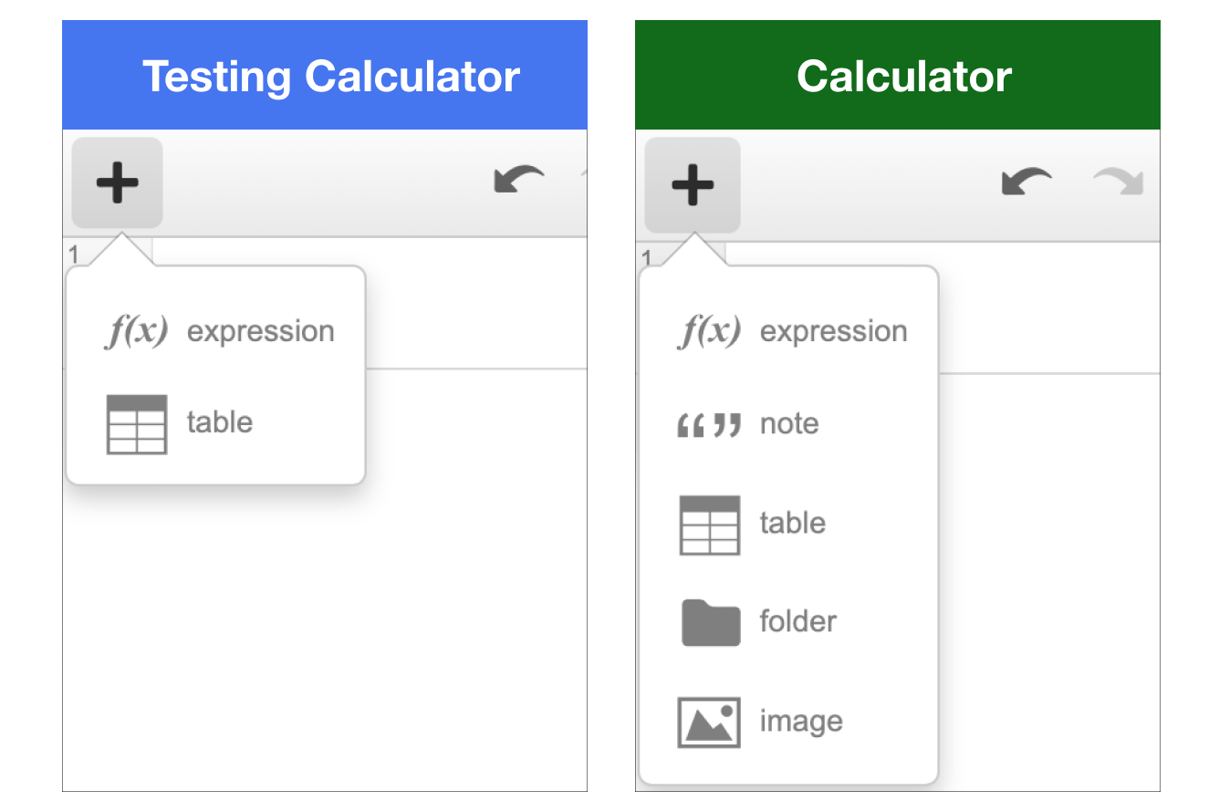Click table grid icon in Testing Calculator menu
1219x812 pixels.
pos(137,423)
